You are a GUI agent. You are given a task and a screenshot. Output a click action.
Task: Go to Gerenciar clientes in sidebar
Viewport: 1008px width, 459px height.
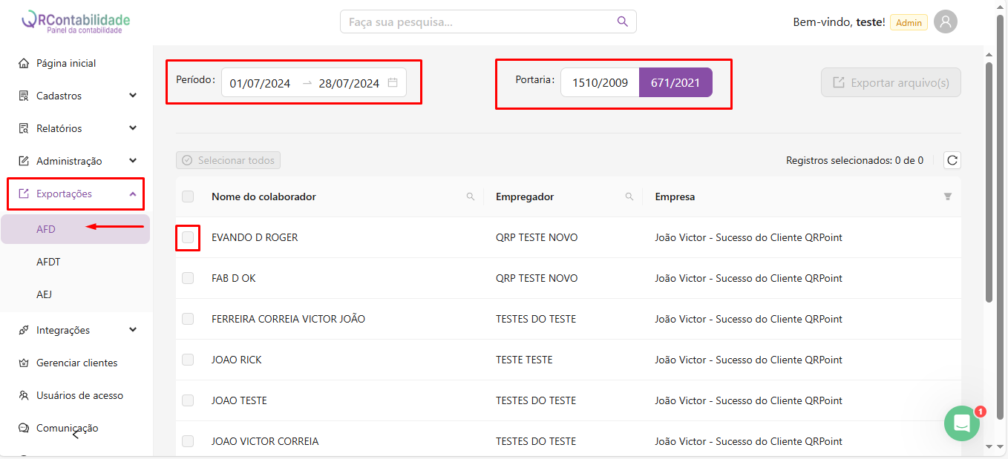[x=76, y=363]
